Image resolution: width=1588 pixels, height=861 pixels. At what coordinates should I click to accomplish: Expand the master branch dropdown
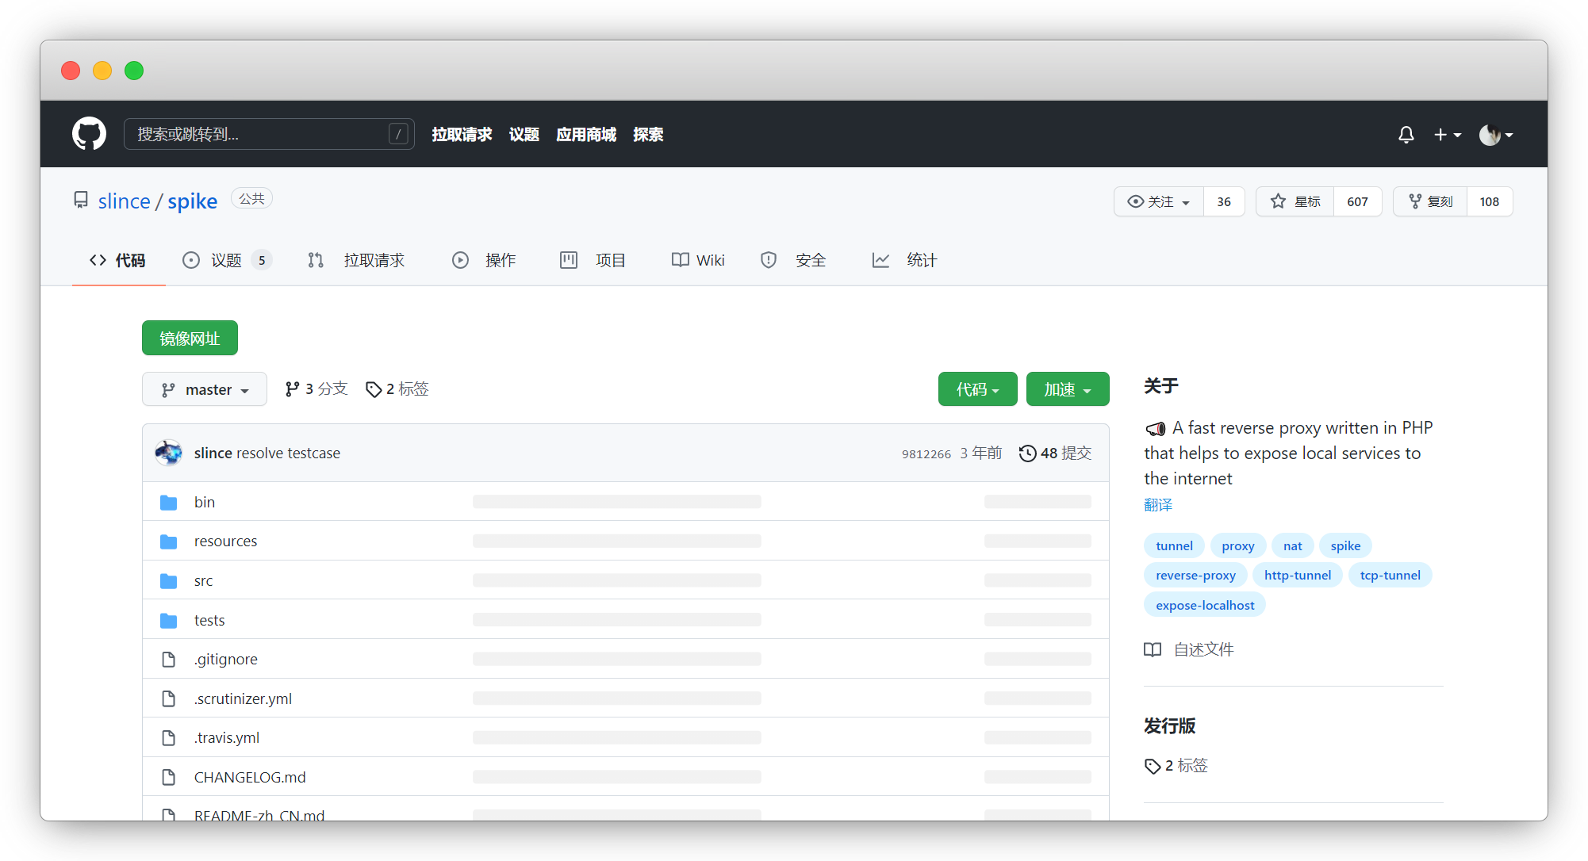click(205, 390)
